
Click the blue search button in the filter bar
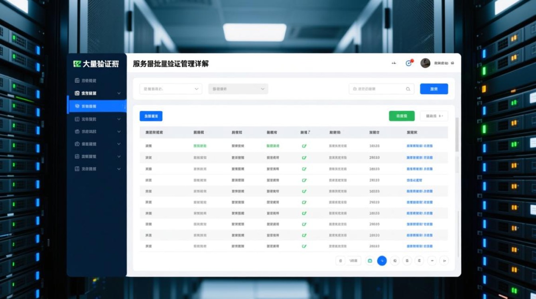tap(434, 89)
